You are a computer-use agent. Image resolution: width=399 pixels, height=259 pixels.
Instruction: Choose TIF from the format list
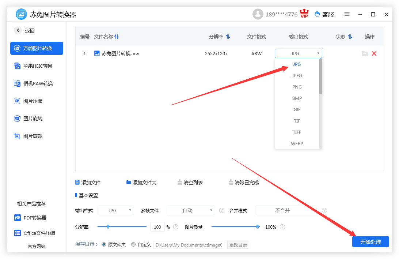click(x=297, y=121)
